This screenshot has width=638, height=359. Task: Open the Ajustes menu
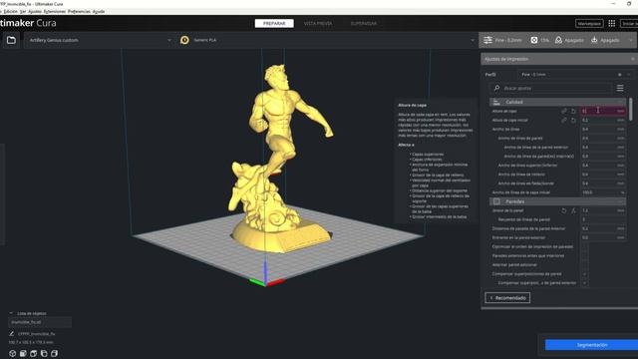35,11
